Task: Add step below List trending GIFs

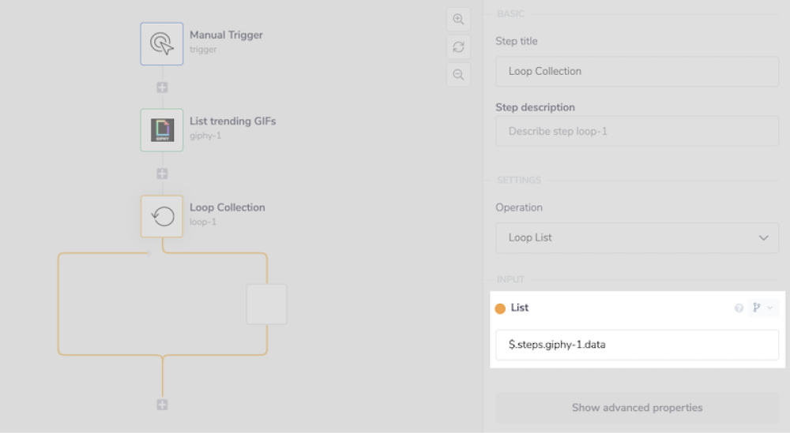Action: (x=162, y=174)
